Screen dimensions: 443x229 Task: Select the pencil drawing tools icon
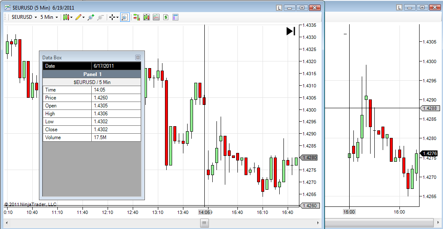(x=78, y=17)
